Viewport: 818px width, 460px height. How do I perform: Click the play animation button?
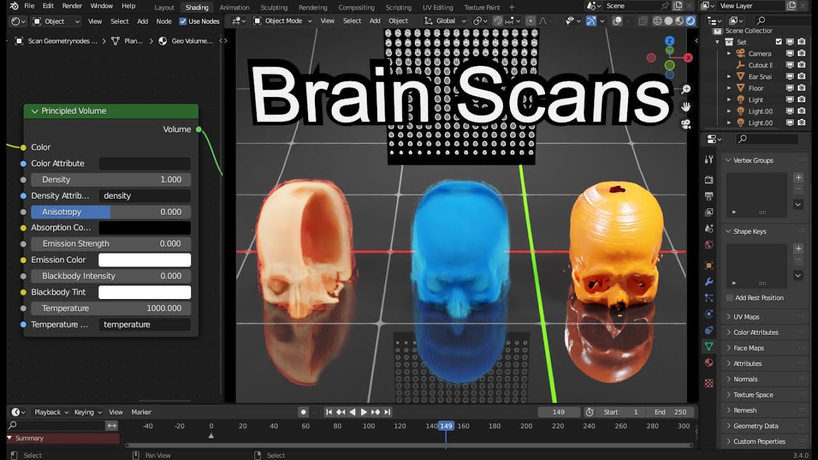click(364, 412)
